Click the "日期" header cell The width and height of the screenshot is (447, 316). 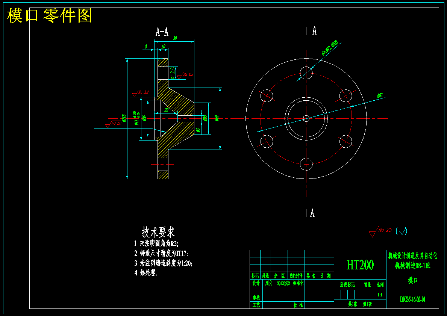point(325,276)
